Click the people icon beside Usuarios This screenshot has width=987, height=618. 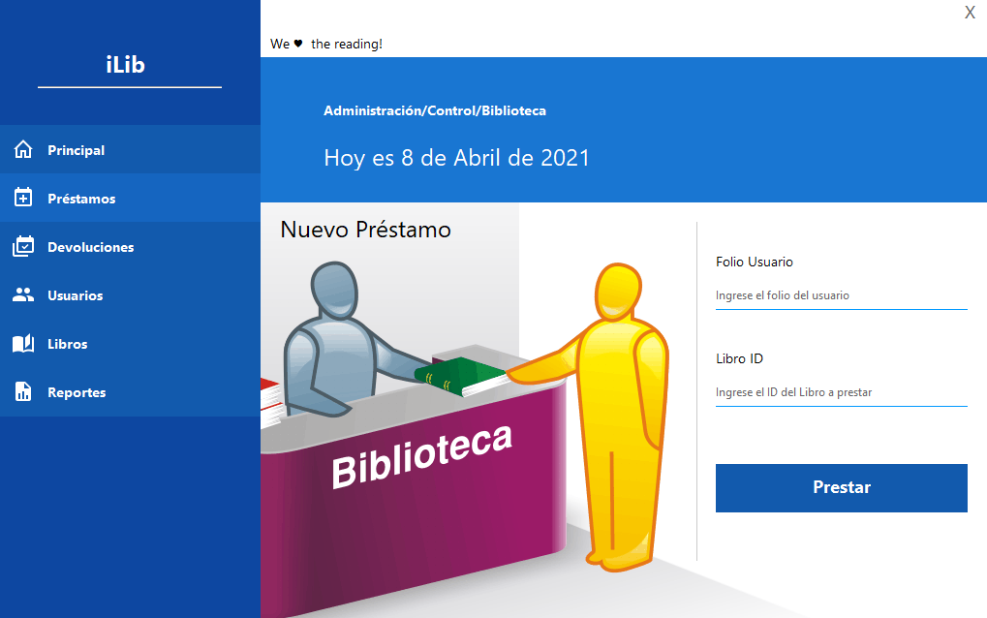23,294
